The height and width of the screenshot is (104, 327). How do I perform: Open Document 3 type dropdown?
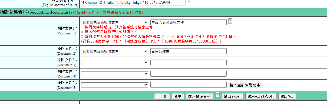[x=115, y=63]
